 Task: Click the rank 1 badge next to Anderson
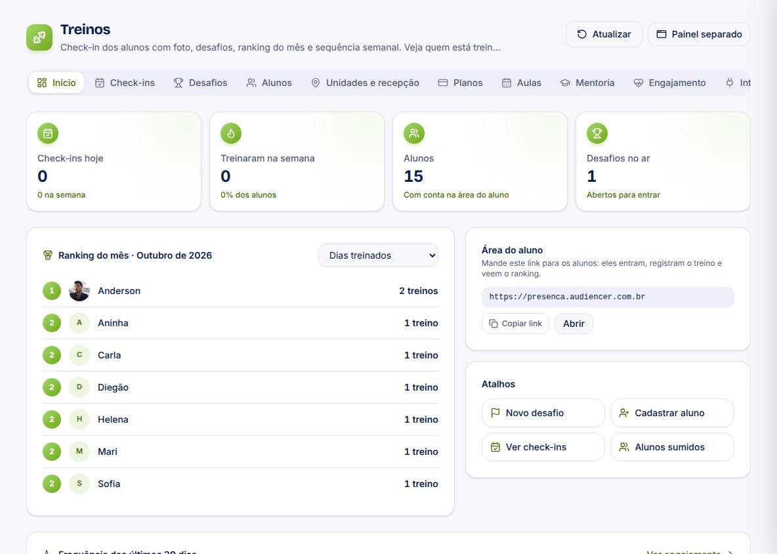[x=52, y=291]
